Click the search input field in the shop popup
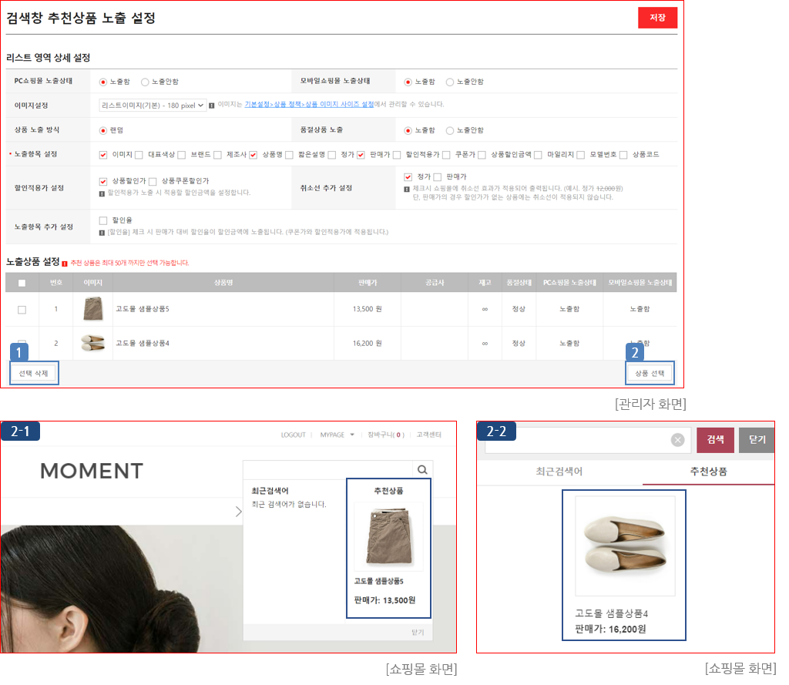789x685 pixels. 328,469
